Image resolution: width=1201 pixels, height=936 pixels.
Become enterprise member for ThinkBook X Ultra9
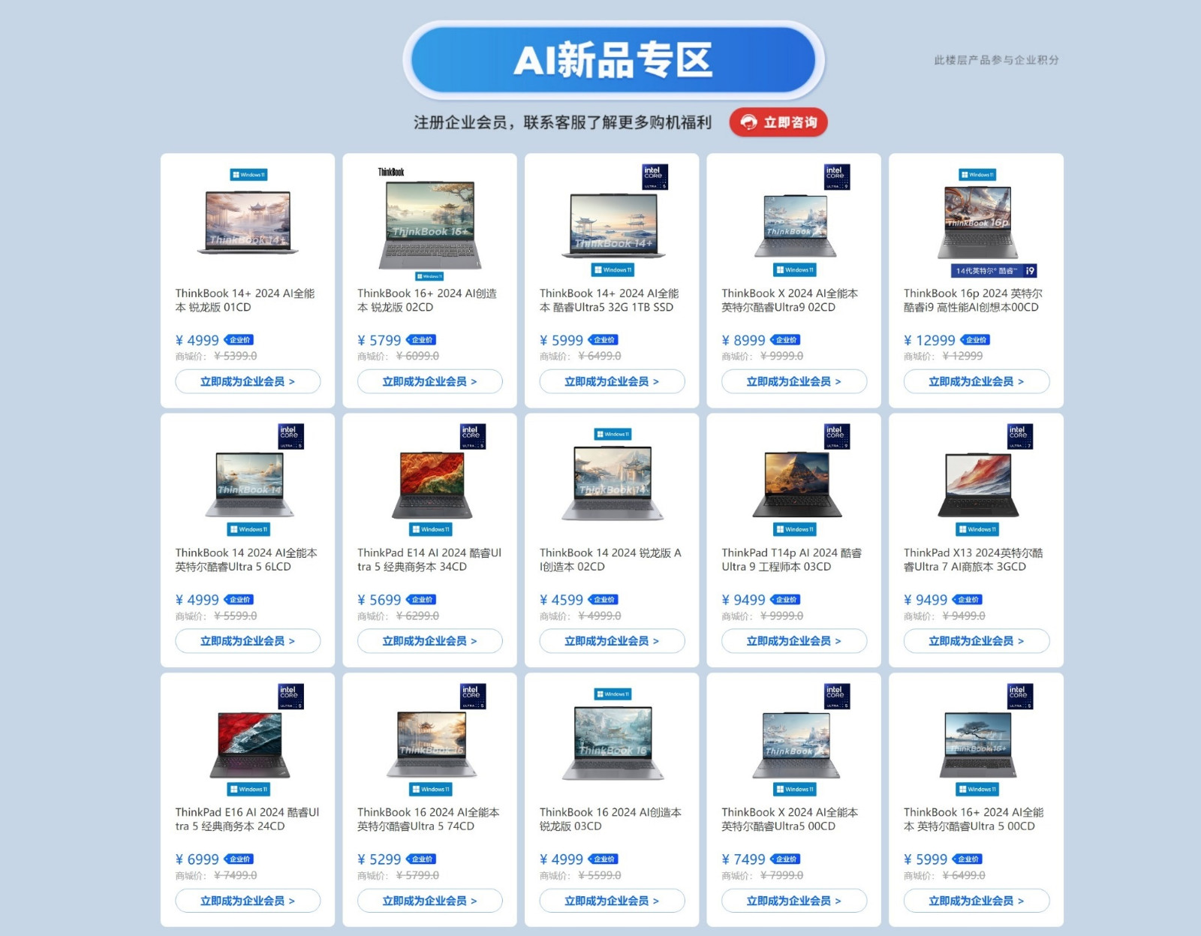(794, 381)
